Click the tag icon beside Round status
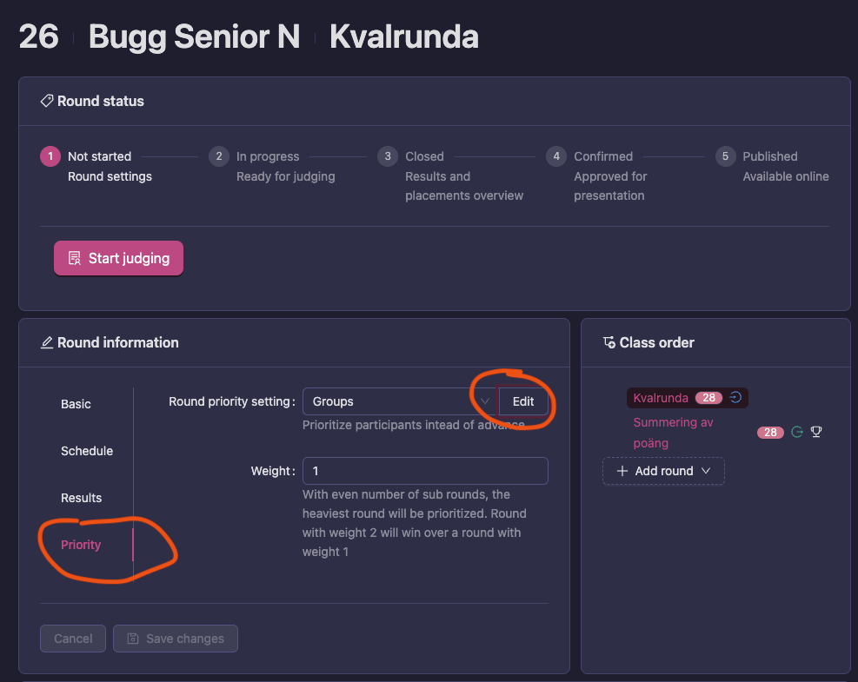 47,101
